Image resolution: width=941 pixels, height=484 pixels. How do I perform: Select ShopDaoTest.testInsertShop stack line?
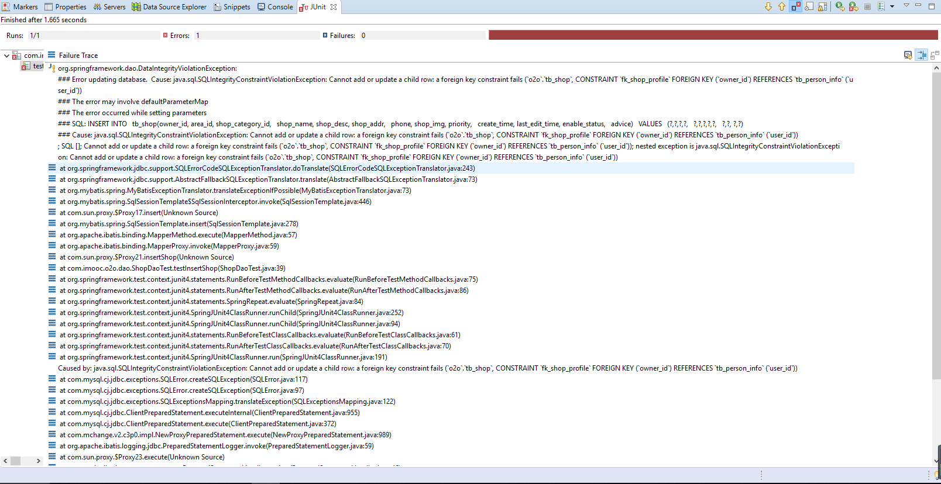[x=173, y=268]
